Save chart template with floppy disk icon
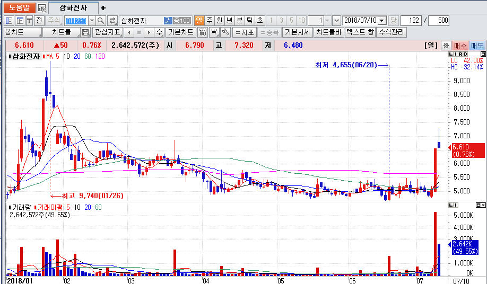The width and height of the screenshot is (487, 284). pos(85,32)
